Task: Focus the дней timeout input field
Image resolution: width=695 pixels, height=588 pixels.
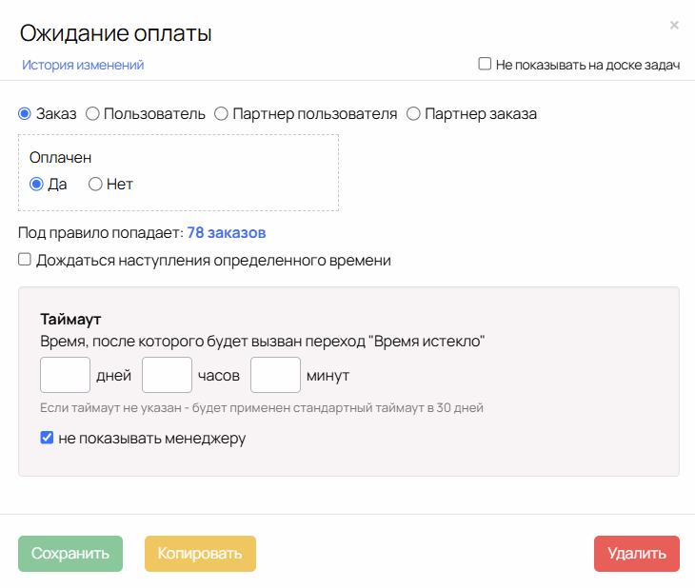Action: coord(65,375)
